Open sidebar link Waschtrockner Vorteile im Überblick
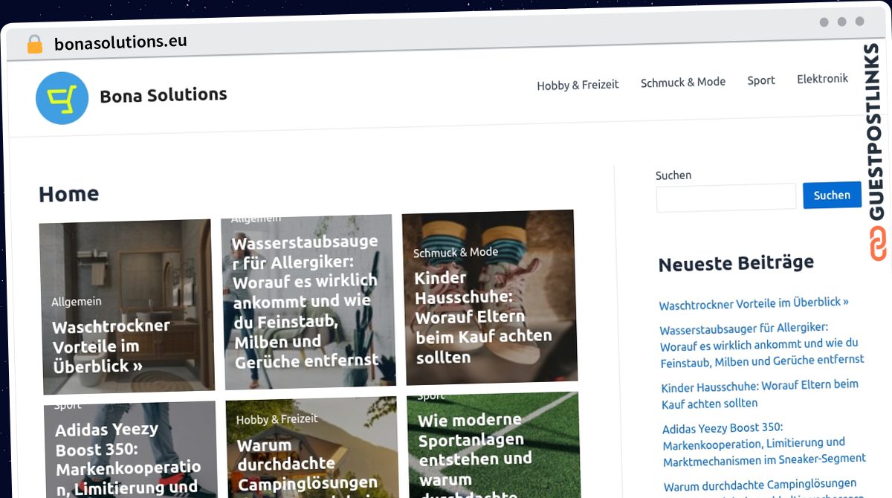 click(754, 303)
